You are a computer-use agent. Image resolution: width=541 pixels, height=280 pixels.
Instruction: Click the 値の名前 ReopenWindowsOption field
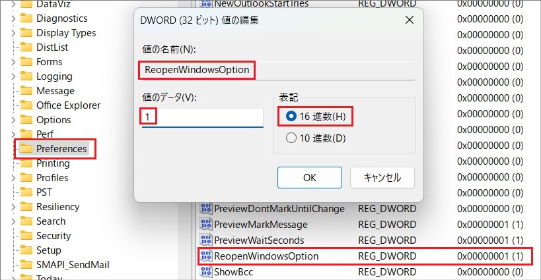pos(275,70)
